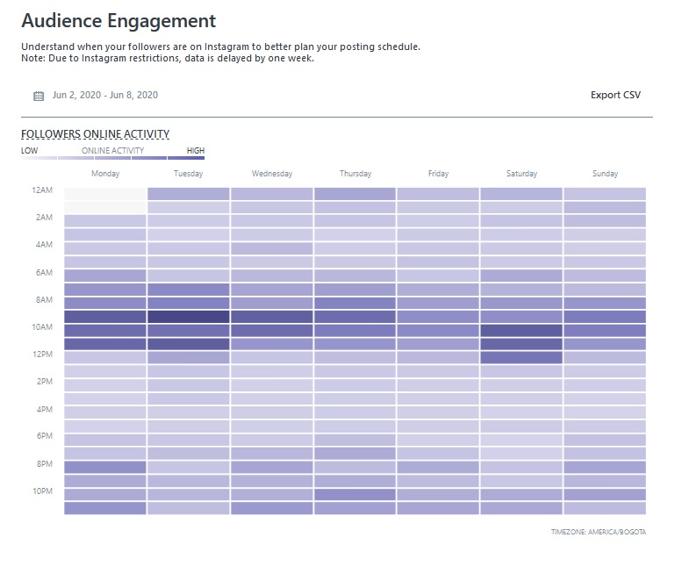Screen dimensions: 689x566
Task: Click the calendar icon beside the date range
Action: tap(39, 96)
